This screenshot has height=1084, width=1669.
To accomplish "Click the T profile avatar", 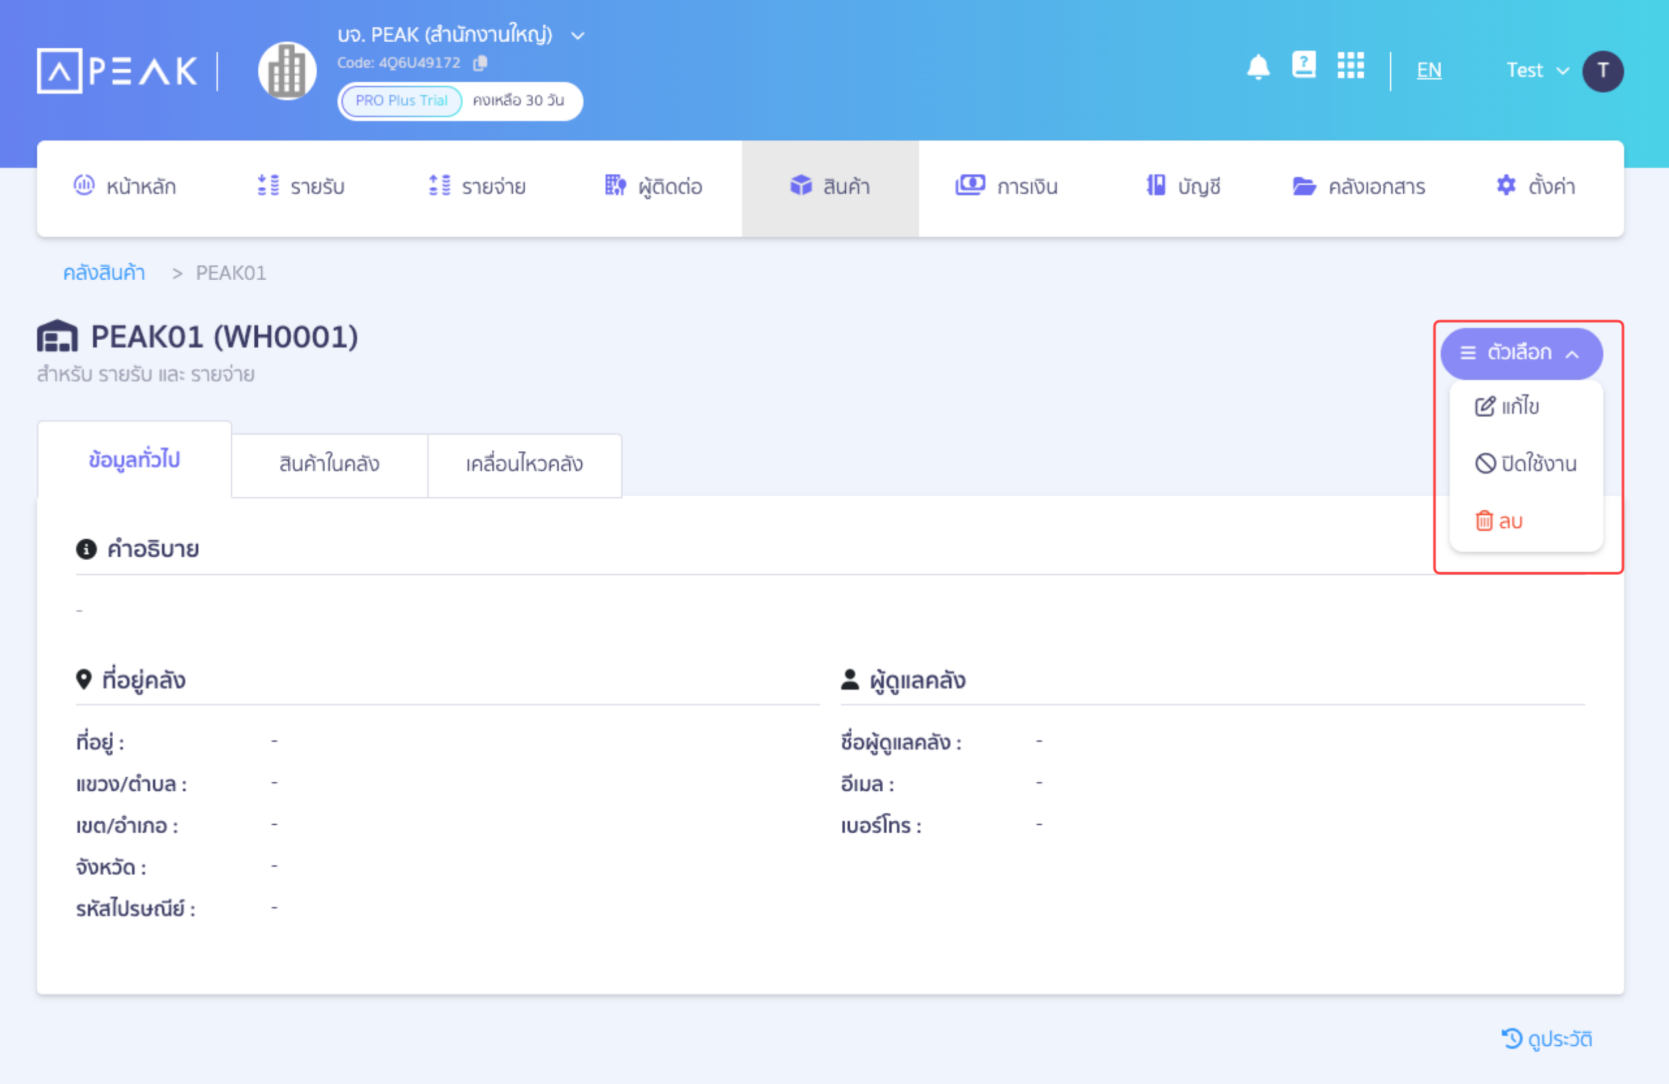I will point(1603,71).
